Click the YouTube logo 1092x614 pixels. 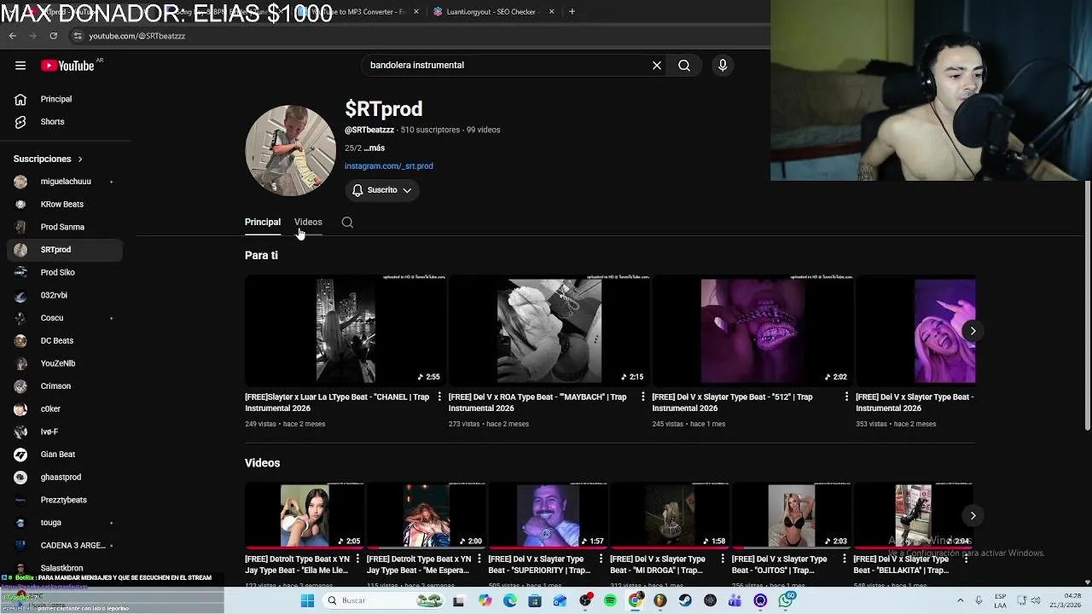coord(67,66)
